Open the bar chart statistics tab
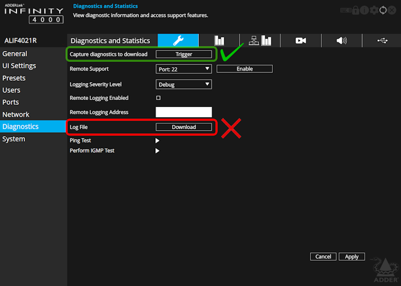 tap(219, 41)
